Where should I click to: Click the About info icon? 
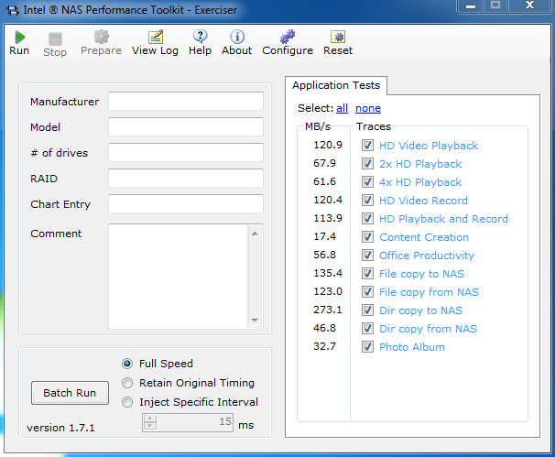pyautogui.click(x=236, y=38)
